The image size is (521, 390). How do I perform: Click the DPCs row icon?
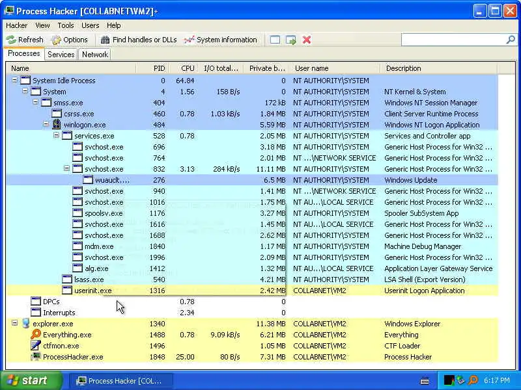36,301
